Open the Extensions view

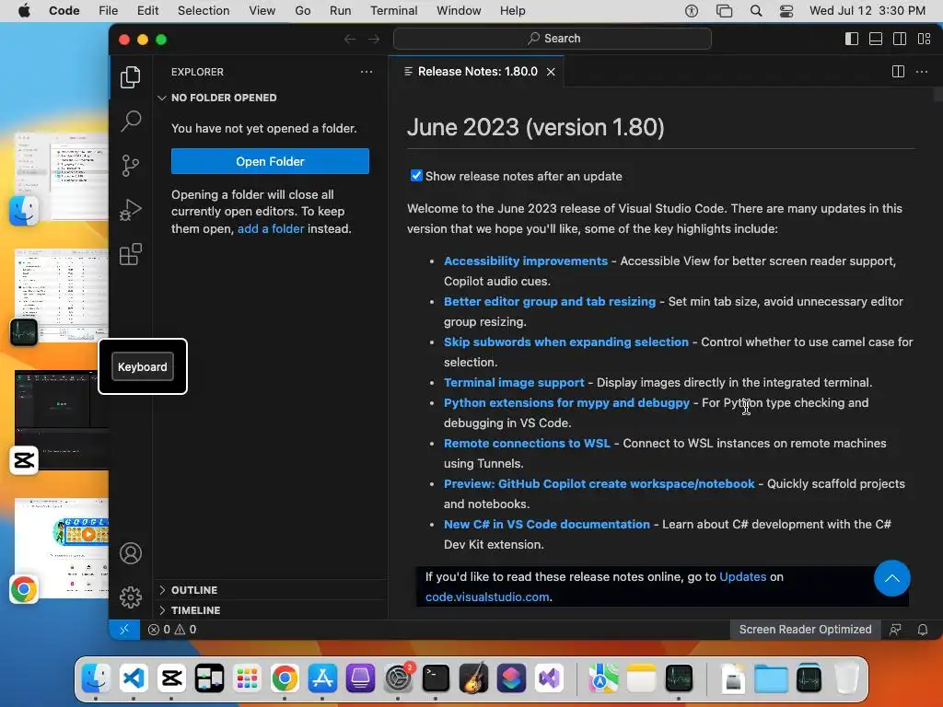[130, 254]
